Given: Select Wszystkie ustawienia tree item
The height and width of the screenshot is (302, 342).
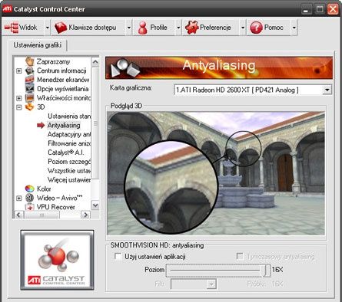Looking at the screenshot, I should [69, 171].
